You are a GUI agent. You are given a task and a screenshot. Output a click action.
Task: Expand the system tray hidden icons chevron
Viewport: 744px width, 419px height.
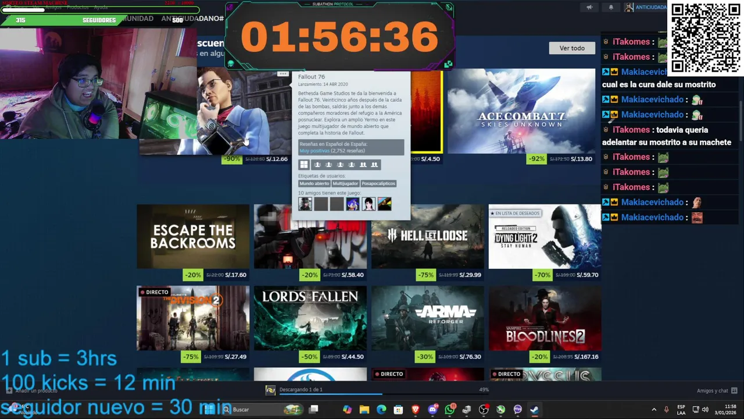pyautogui.click(x=654, y=410)
